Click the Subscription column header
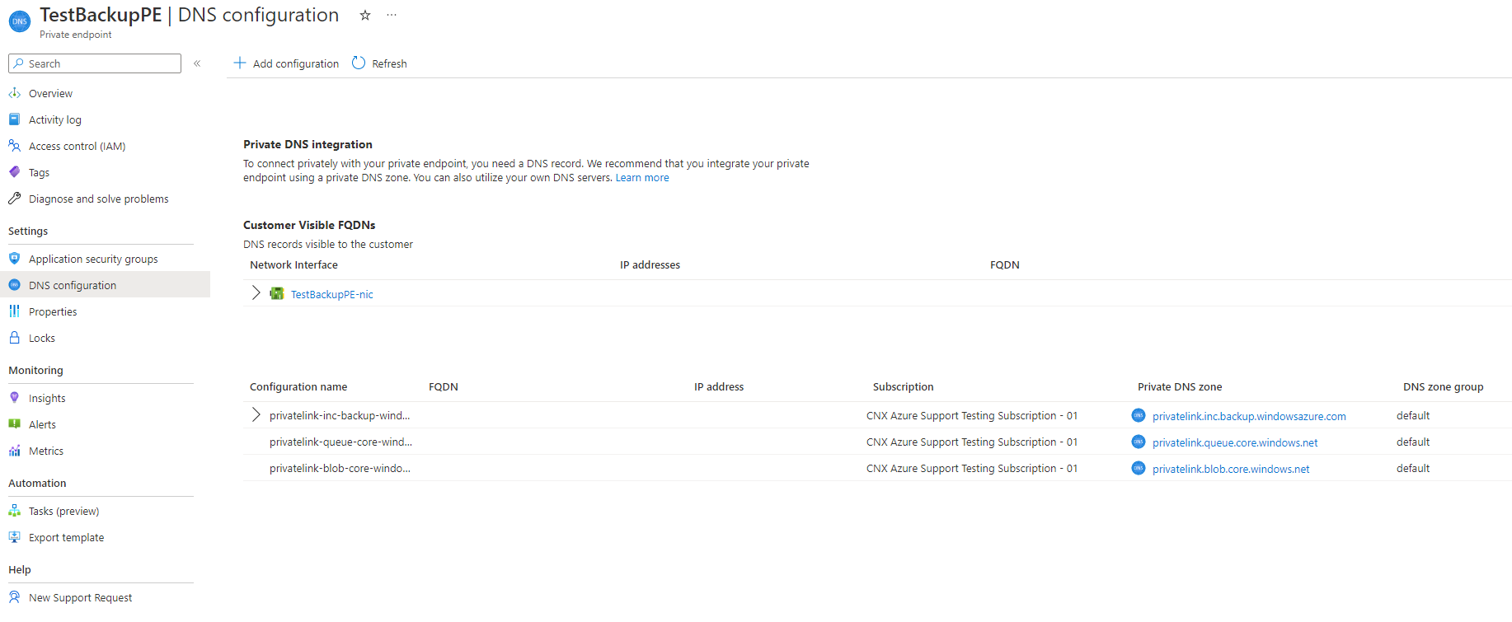This screenshot has width=1512, height=622. tap(903, 387)
